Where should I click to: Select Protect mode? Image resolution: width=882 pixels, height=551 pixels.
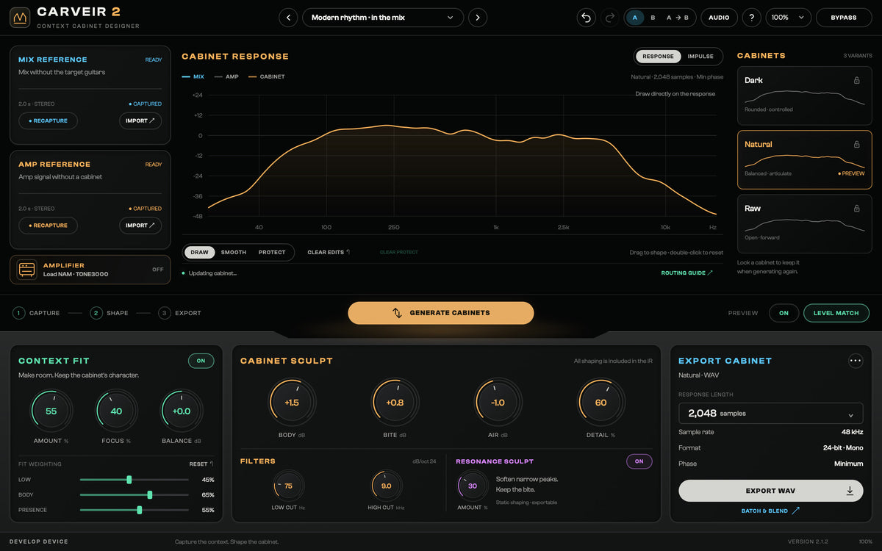pyautogui.click(x=272, y=252)
